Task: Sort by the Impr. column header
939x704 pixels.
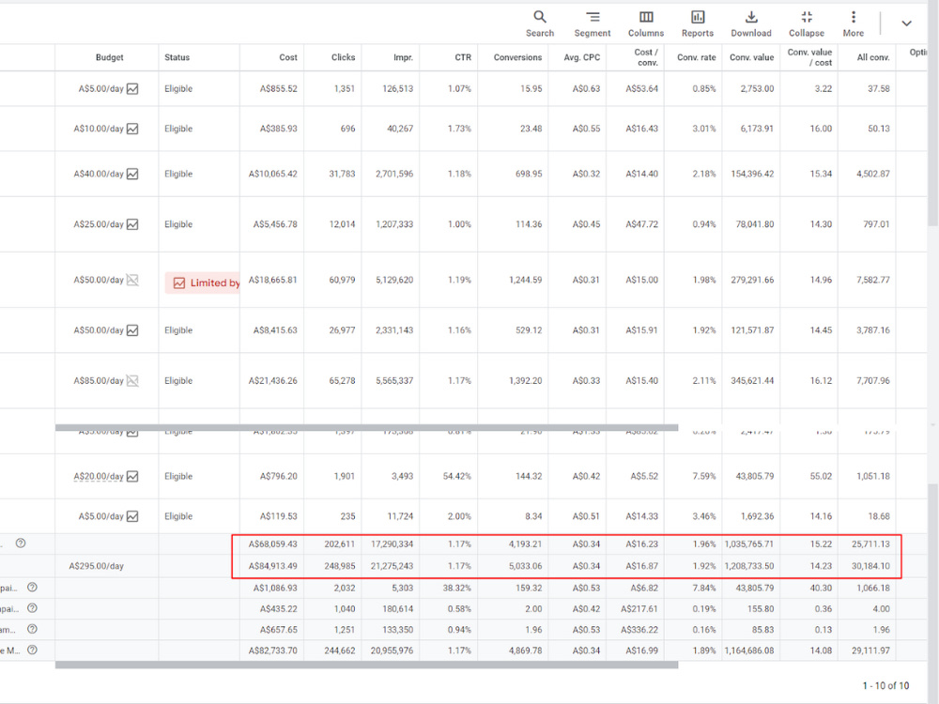Action: coord(403,57)
